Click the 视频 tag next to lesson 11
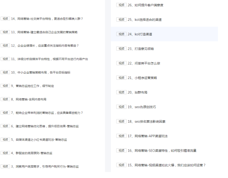This screenshot has height=178, width=228. pos(5,59)
